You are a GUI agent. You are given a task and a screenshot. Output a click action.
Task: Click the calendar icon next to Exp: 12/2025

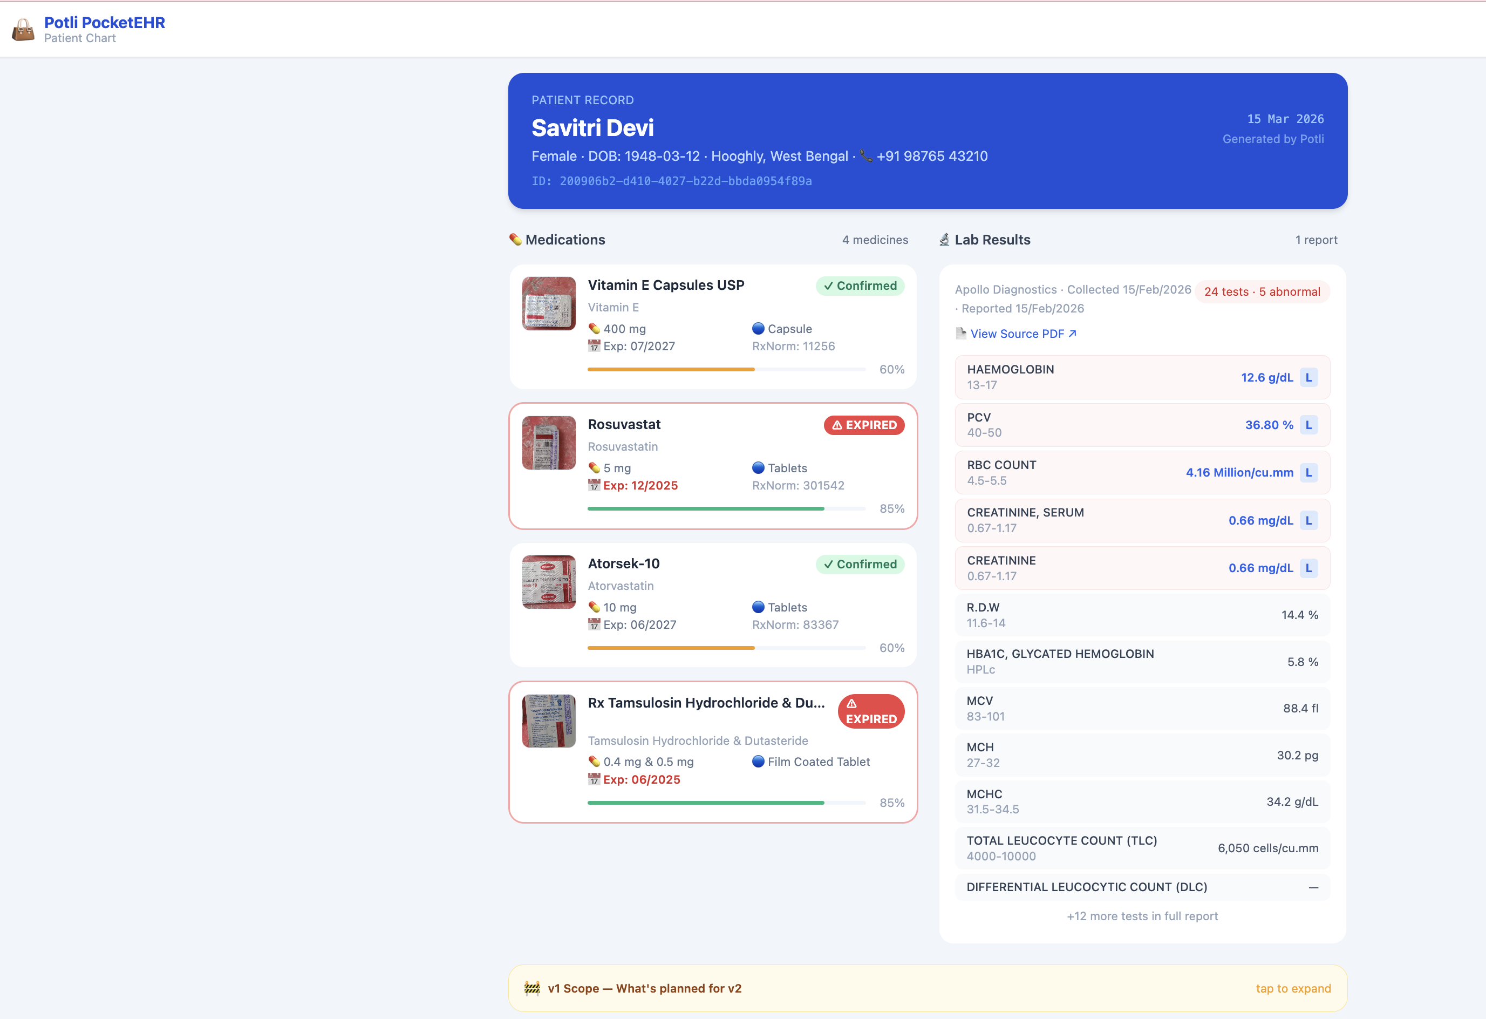coord(594,486)
